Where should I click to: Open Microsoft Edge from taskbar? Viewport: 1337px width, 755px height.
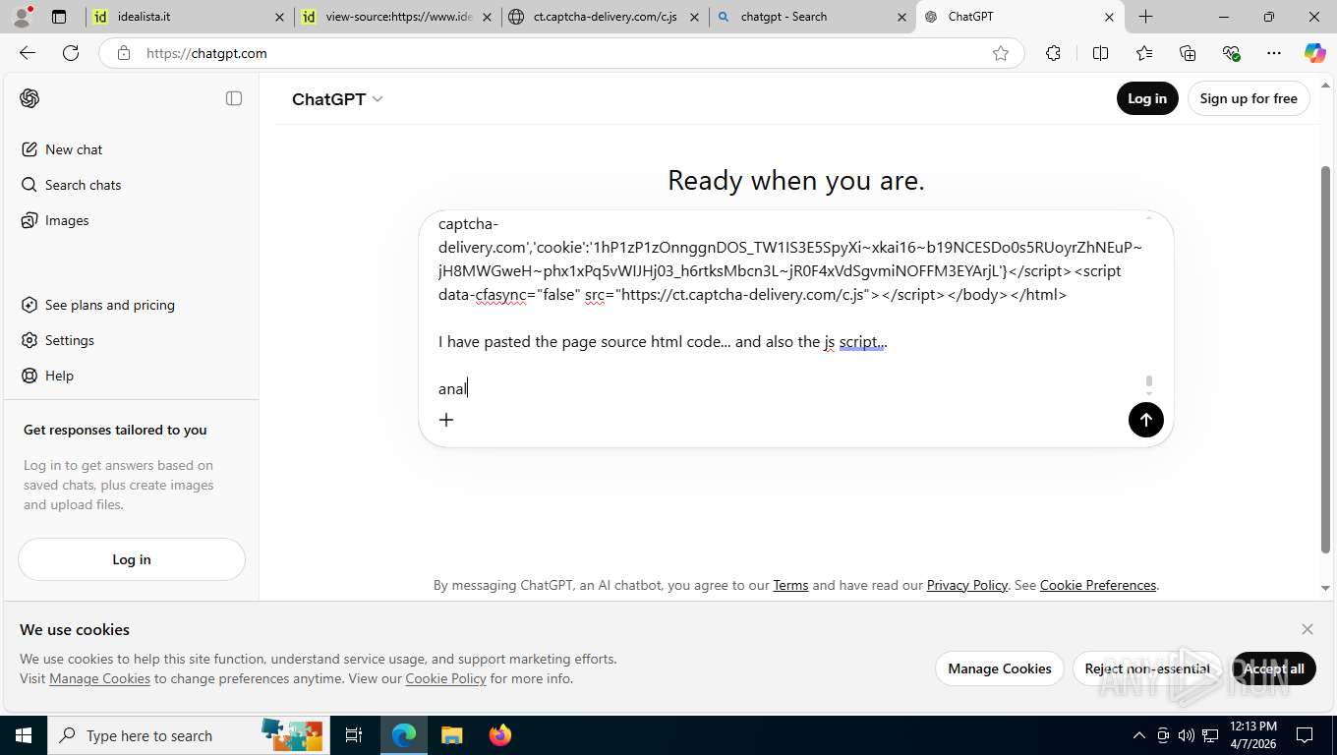tap(403, 735)
